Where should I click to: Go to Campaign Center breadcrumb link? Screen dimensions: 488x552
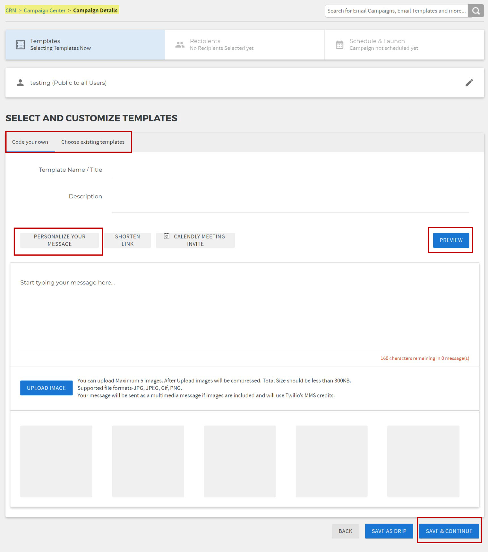(44, 10)
